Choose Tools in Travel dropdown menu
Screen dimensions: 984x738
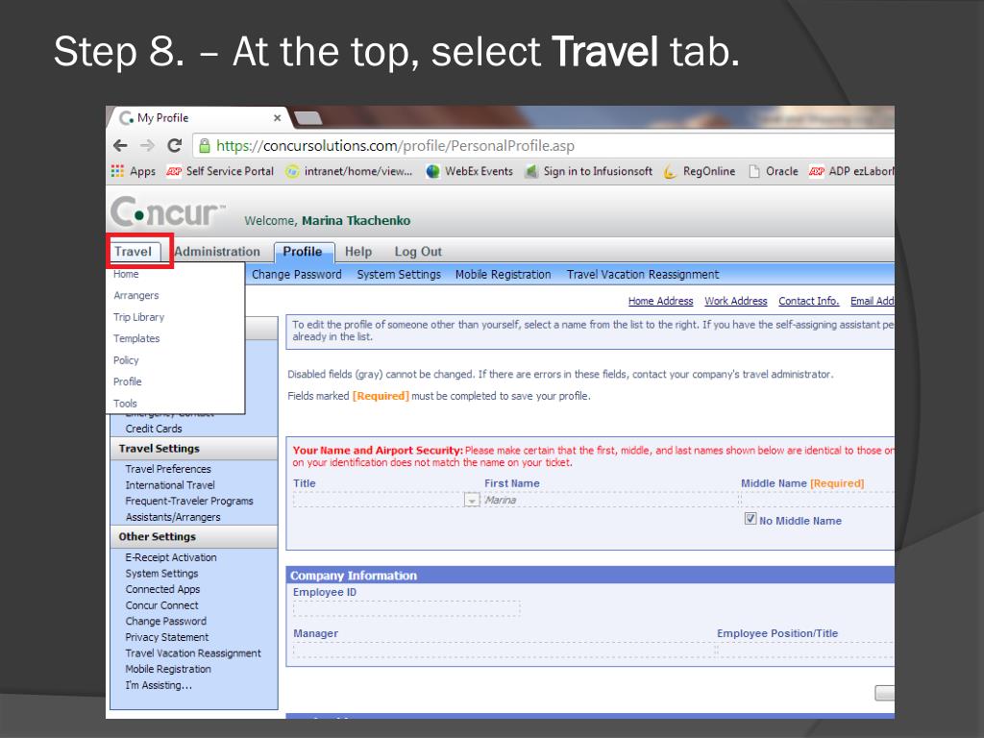[x=125, y=404]
